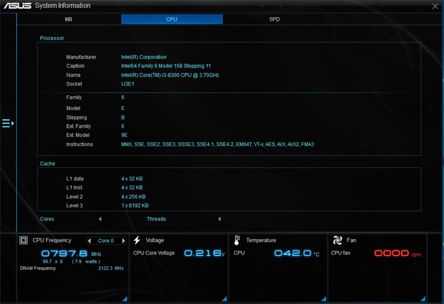The image size is (444, 304).
Task: Expand the CPU Frequency panel corner triangle
Action: click(x=124, y=298)
